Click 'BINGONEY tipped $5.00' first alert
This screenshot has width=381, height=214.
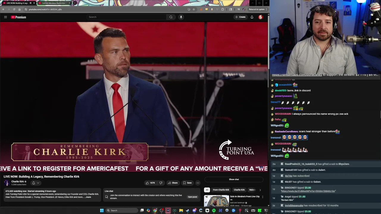tap(298, 188)
